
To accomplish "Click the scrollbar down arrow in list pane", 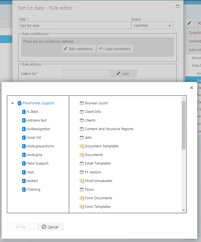I will pyautogui.click(x=184, y=210).
